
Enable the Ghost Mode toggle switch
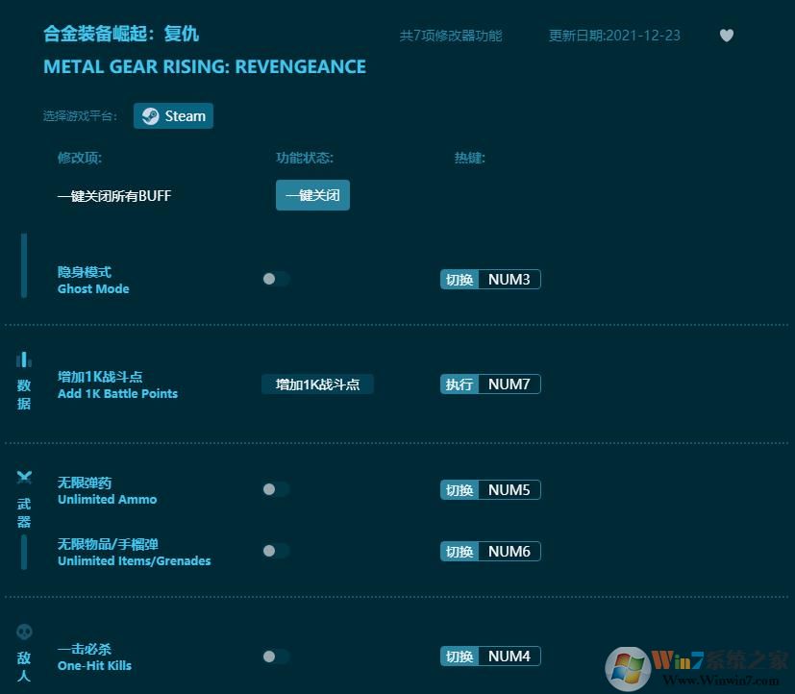pyautogui.click(x=276, y=278)
